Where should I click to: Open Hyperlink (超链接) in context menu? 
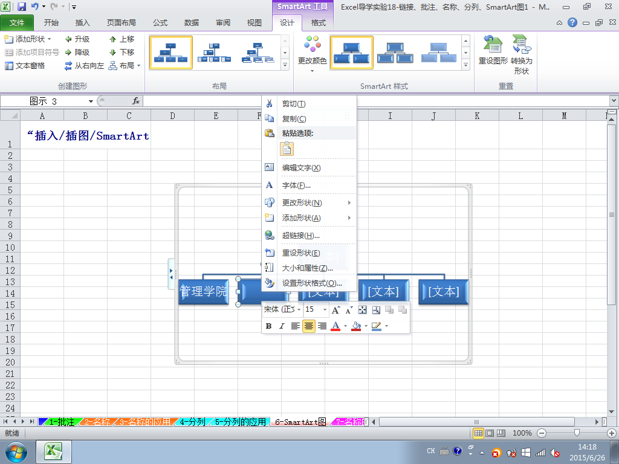pyautogui.click(x=309, y=236)
